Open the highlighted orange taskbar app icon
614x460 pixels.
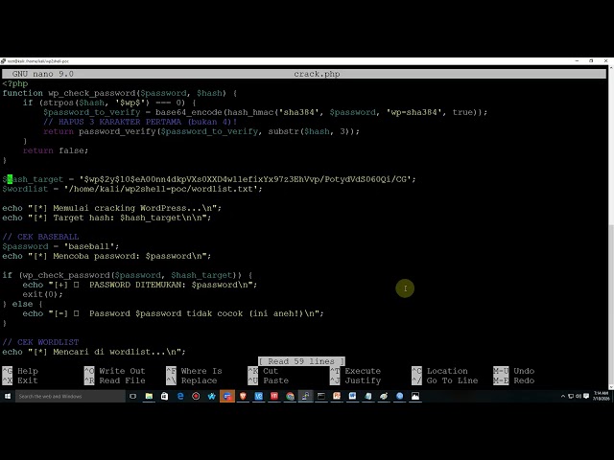[227, 396]
